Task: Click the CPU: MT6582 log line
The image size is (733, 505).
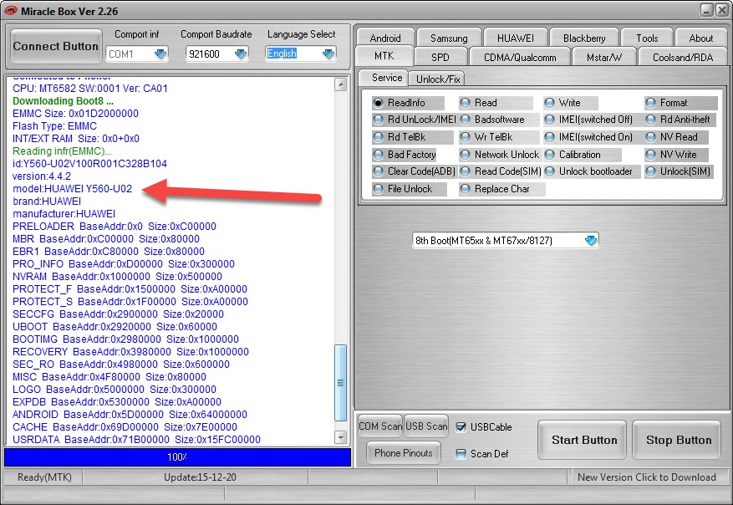Action: pyautogui.click(x=90, y=89)
